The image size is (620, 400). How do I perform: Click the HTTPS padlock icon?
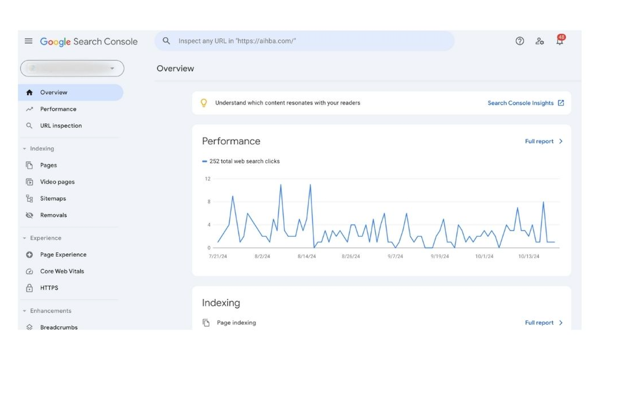click(x=29, y=288)
